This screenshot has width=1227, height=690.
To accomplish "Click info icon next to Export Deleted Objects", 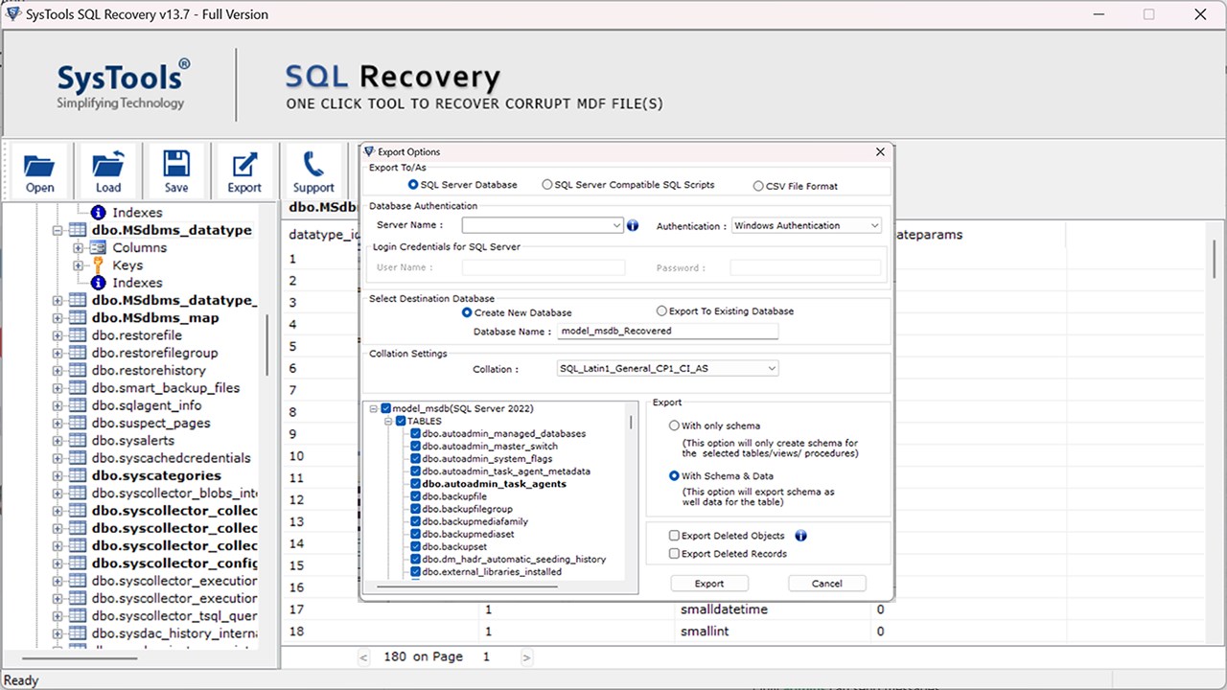I will [x=801, y=536].
